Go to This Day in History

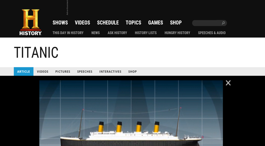point(68,33)
